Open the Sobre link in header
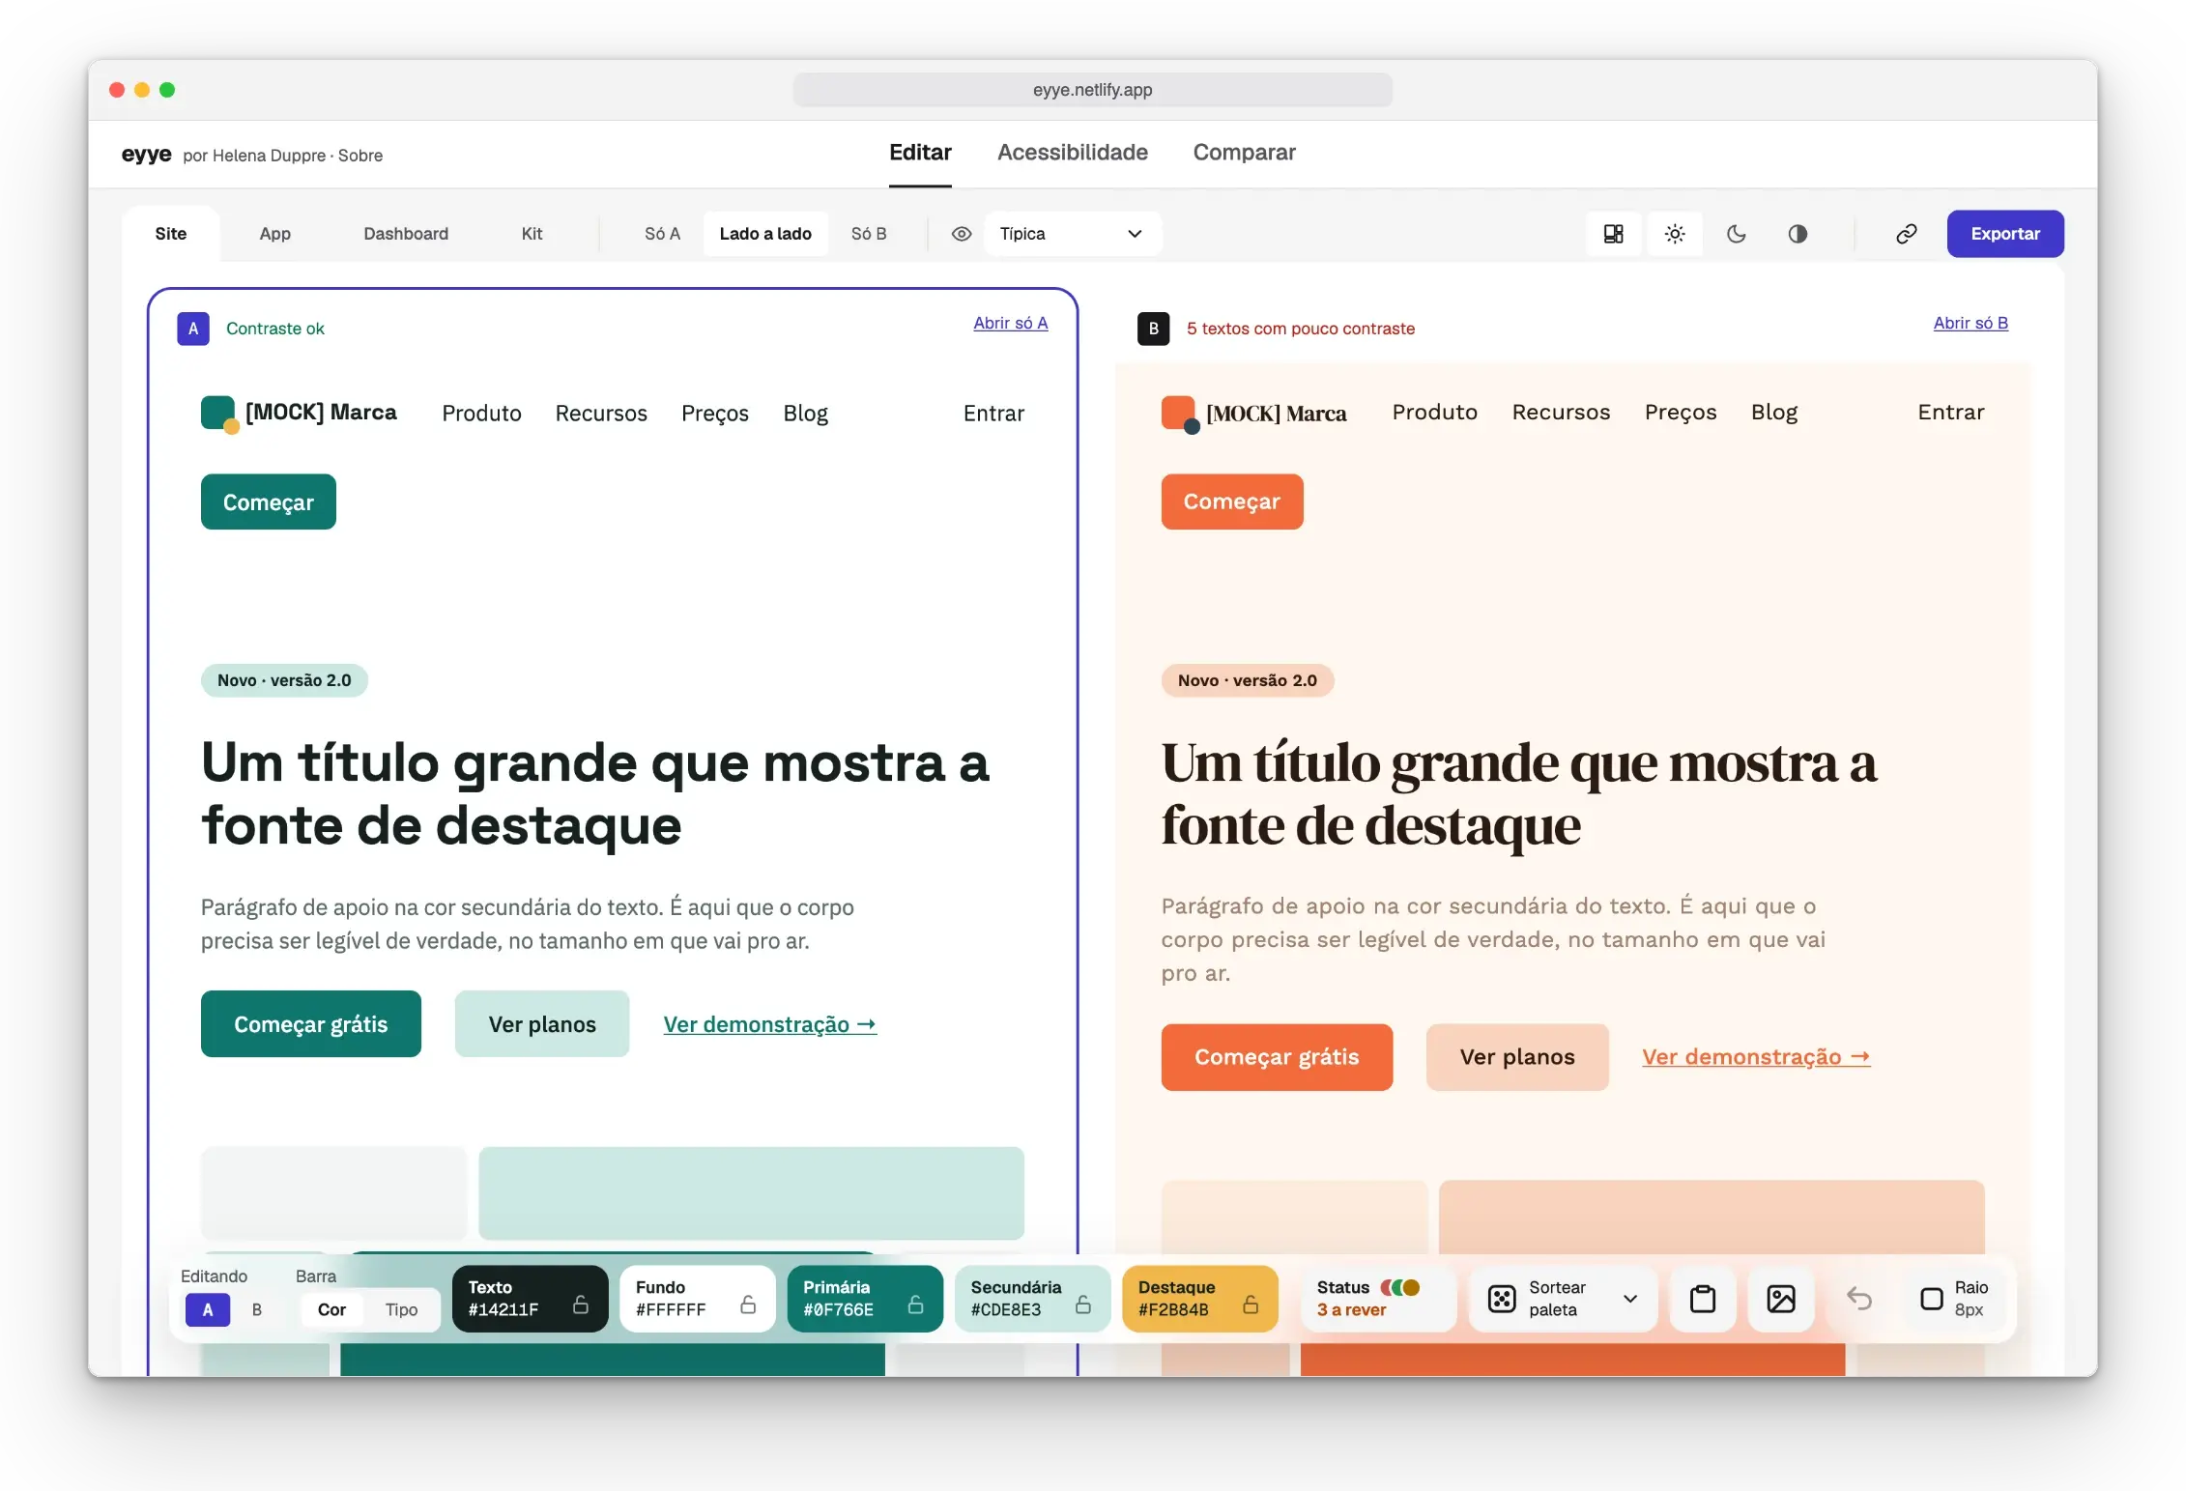Image resolution: width=2186 pixels, height=1491 pixels. coord(360,156)
